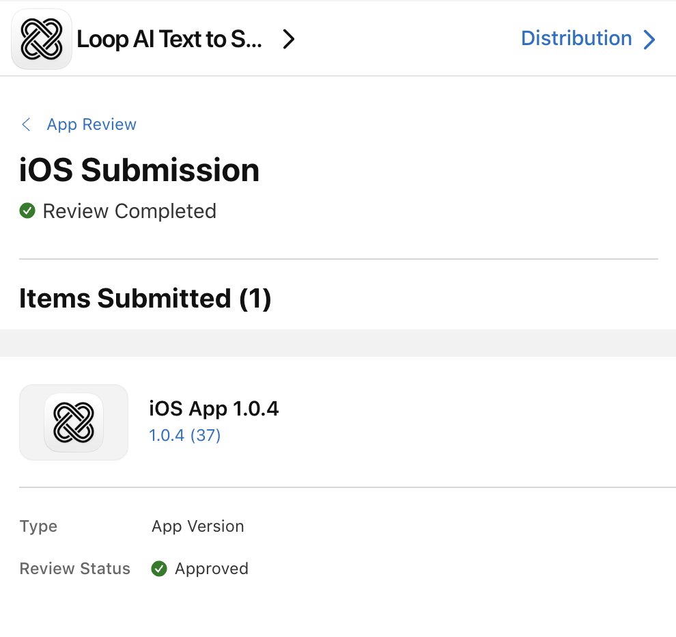
Task: Expand the chevron next to the app name
Action: click(288, 39)
